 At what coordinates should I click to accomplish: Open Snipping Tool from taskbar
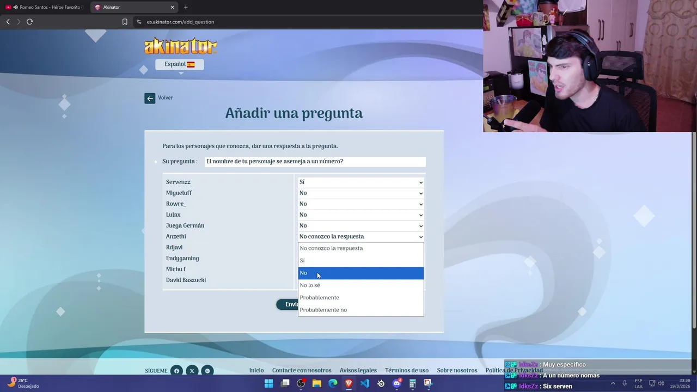point(428,383)
